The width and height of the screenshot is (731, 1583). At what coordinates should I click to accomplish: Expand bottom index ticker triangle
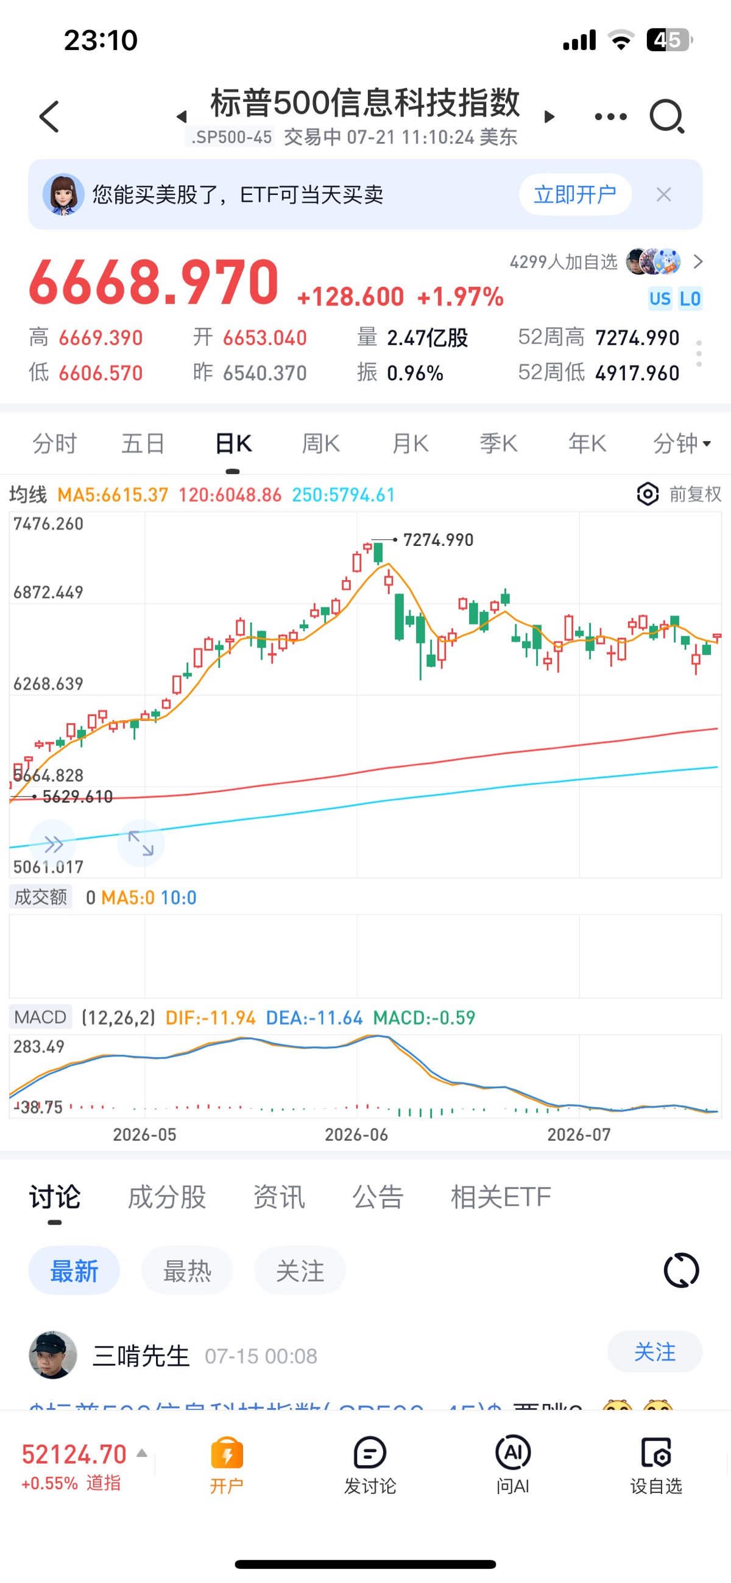point(142,1453)
